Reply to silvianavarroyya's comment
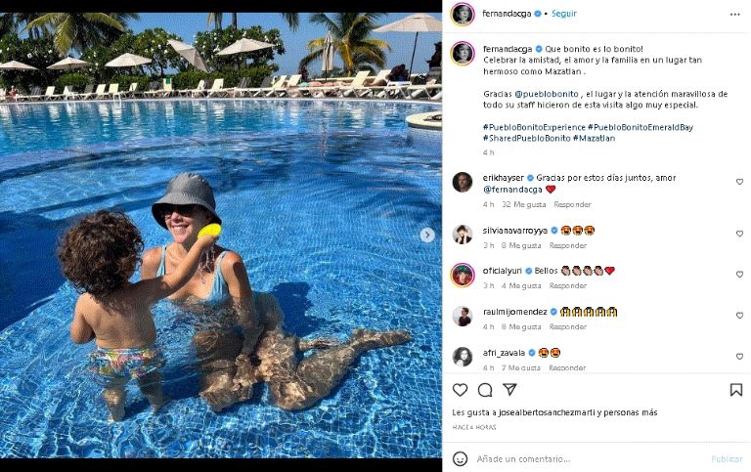The width and height of the screenshot is (751, 472). tap(567, 245)
